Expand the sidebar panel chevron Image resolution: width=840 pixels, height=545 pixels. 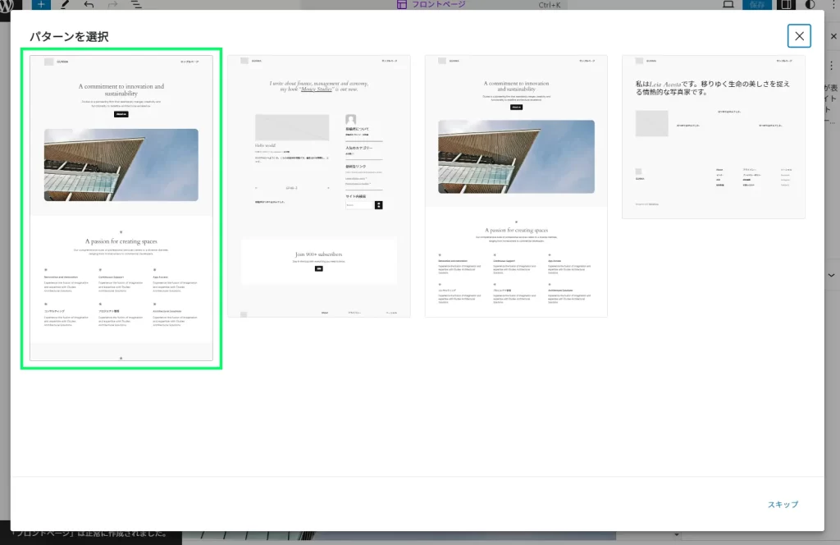(832, 275)
